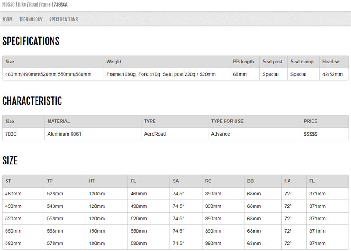Click the 180mm HT value
The image size is (351, 251).
click(107, 244)
